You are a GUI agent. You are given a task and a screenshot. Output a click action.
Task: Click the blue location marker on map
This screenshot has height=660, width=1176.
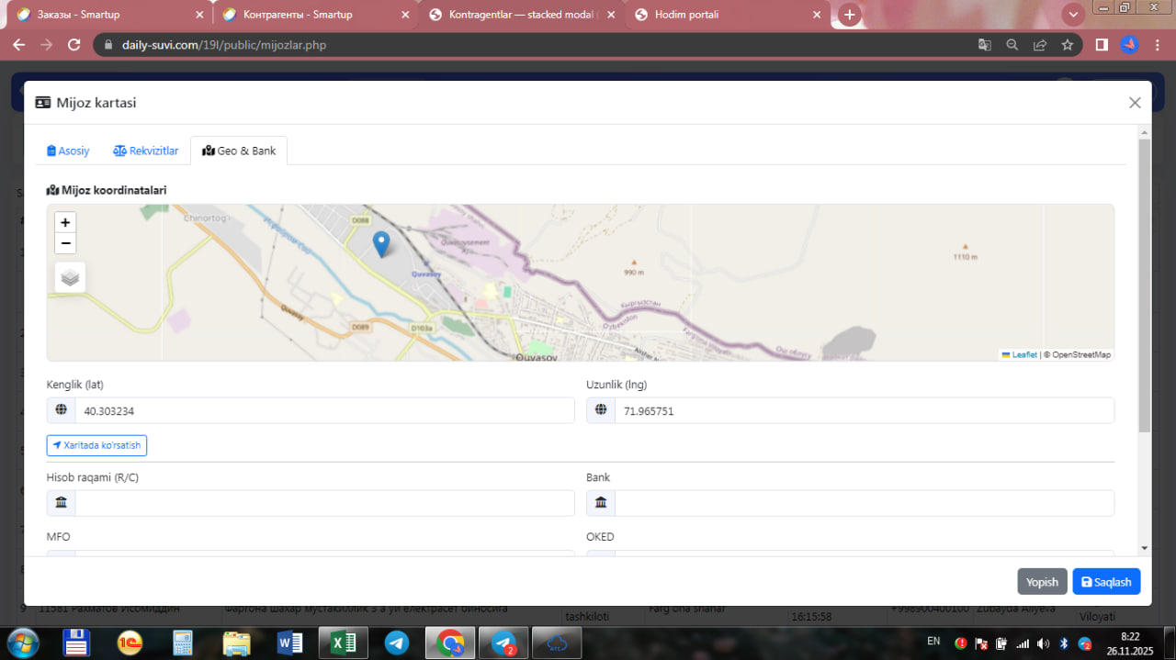(381, 243)
